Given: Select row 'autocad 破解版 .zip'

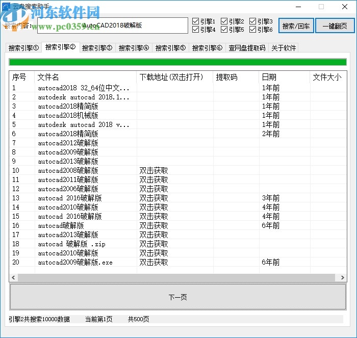Looking at the screenshot, I should click(x=178, y=244).
